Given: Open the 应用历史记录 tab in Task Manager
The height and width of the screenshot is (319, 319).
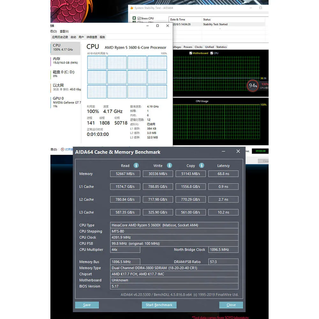Looking at the screenshot, I should coord(60,37).
